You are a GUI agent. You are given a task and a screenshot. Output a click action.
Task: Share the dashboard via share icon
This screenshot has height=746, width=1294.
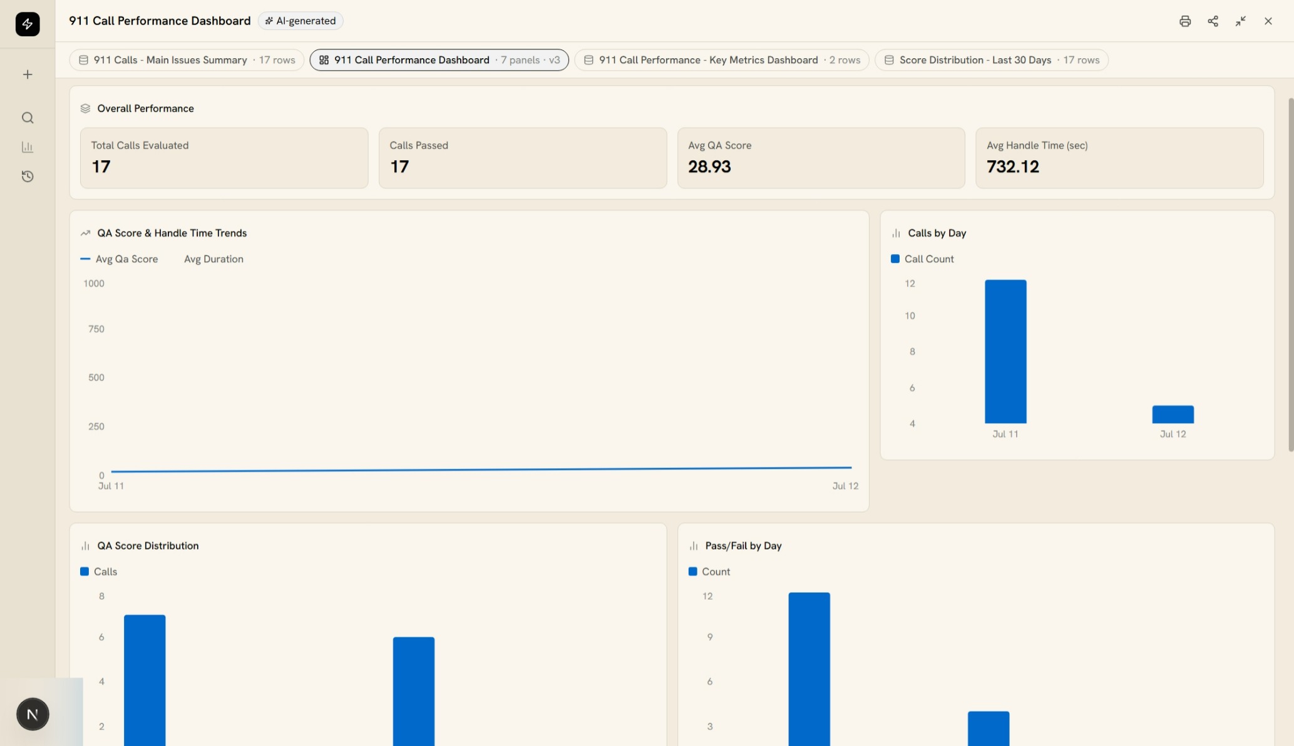click(1213, 21)
